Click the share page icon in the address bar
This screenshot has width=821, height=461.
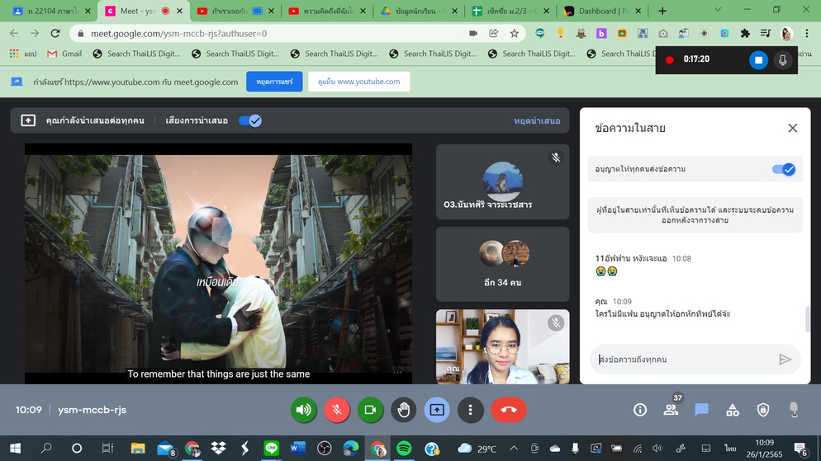pos(493,34)
